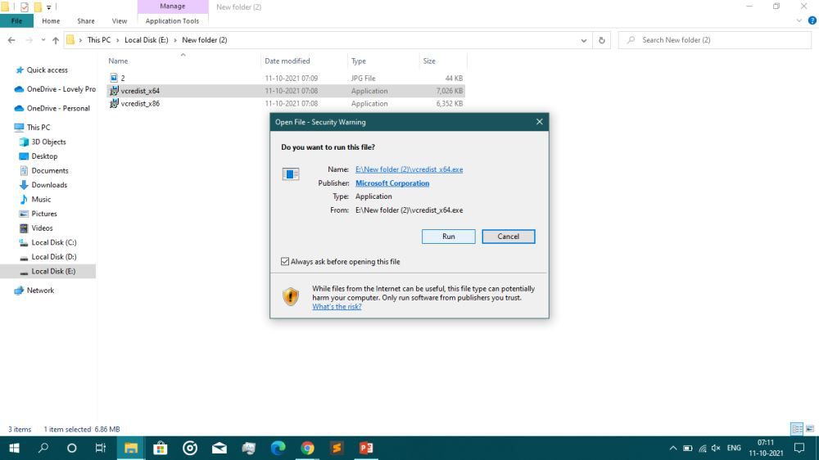
Task: Go back with the back arrow
Action: tap(11, 40)
